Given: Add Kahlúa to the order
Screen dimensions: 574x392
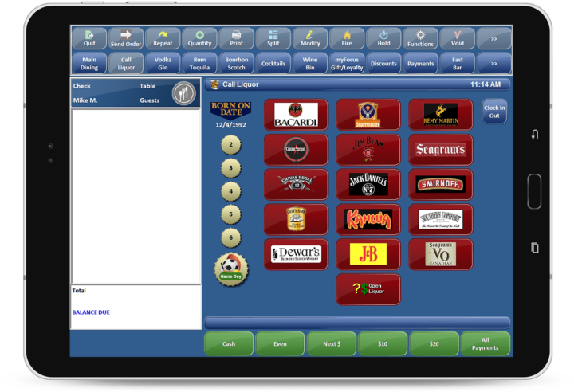Looking at the screenshot, I should tap(368, 219).
